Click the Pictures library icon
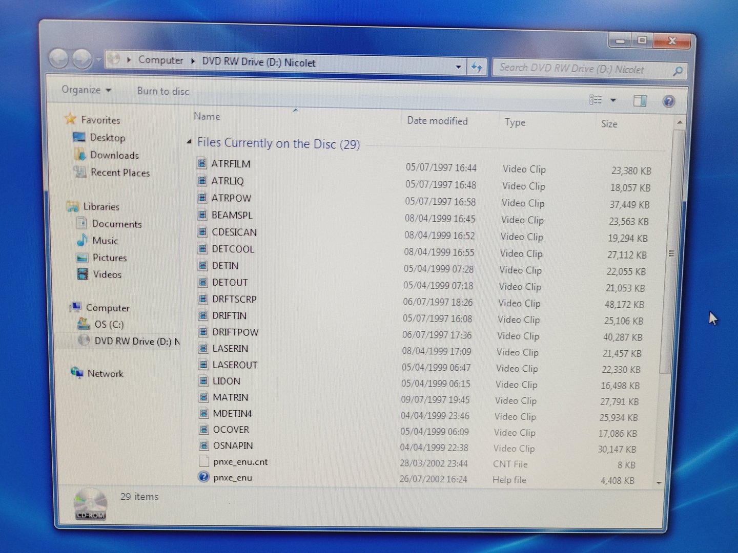Image resolution: width=738 pixels, height=553 pixels. 82,257
